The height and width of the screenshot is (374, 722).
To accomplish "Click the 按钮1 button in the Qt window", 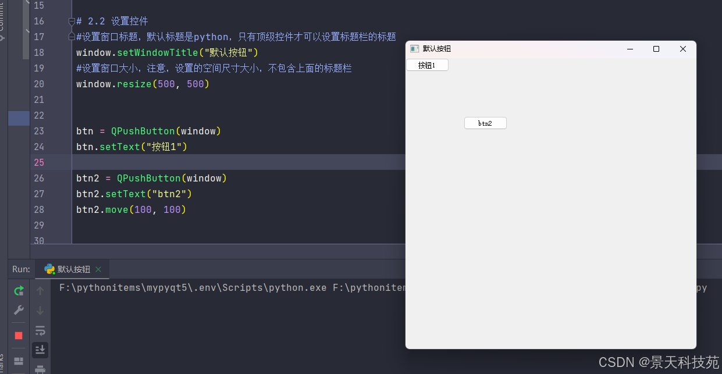I will (427, 65).
